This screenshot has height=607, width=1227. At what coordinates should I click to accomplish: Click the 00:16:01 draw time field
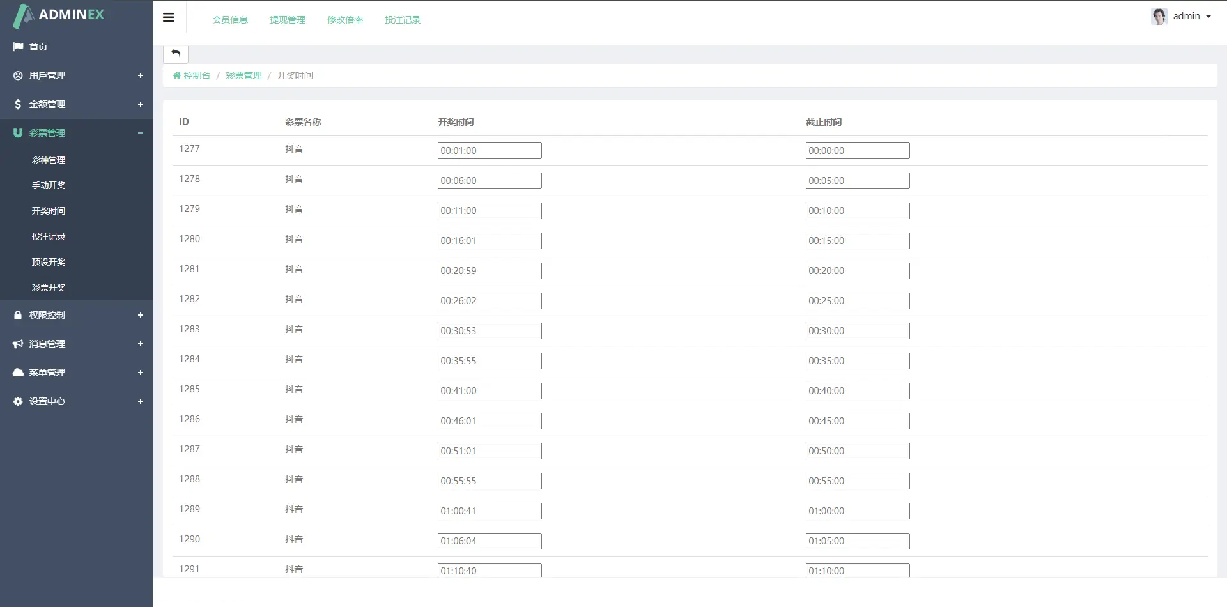pos(490,241)
